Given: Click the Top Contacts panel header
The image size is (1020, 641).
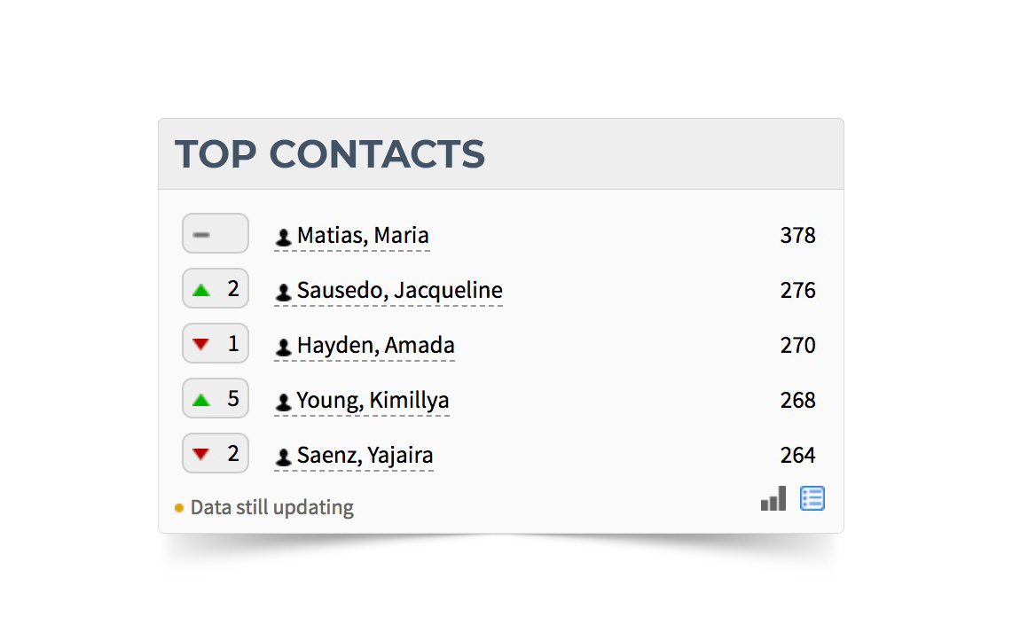Looking at the screenshot, I should click(x=501, y=154).
